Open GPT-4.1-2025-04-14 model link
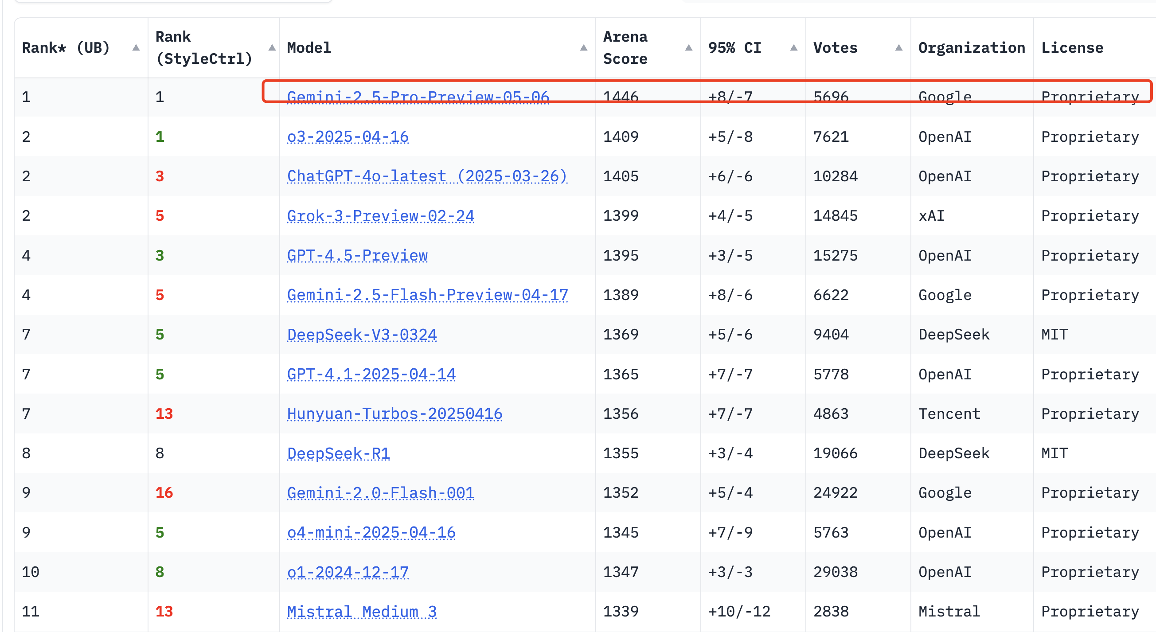The width and height of the screenshot is (1156, 632). 371,374
